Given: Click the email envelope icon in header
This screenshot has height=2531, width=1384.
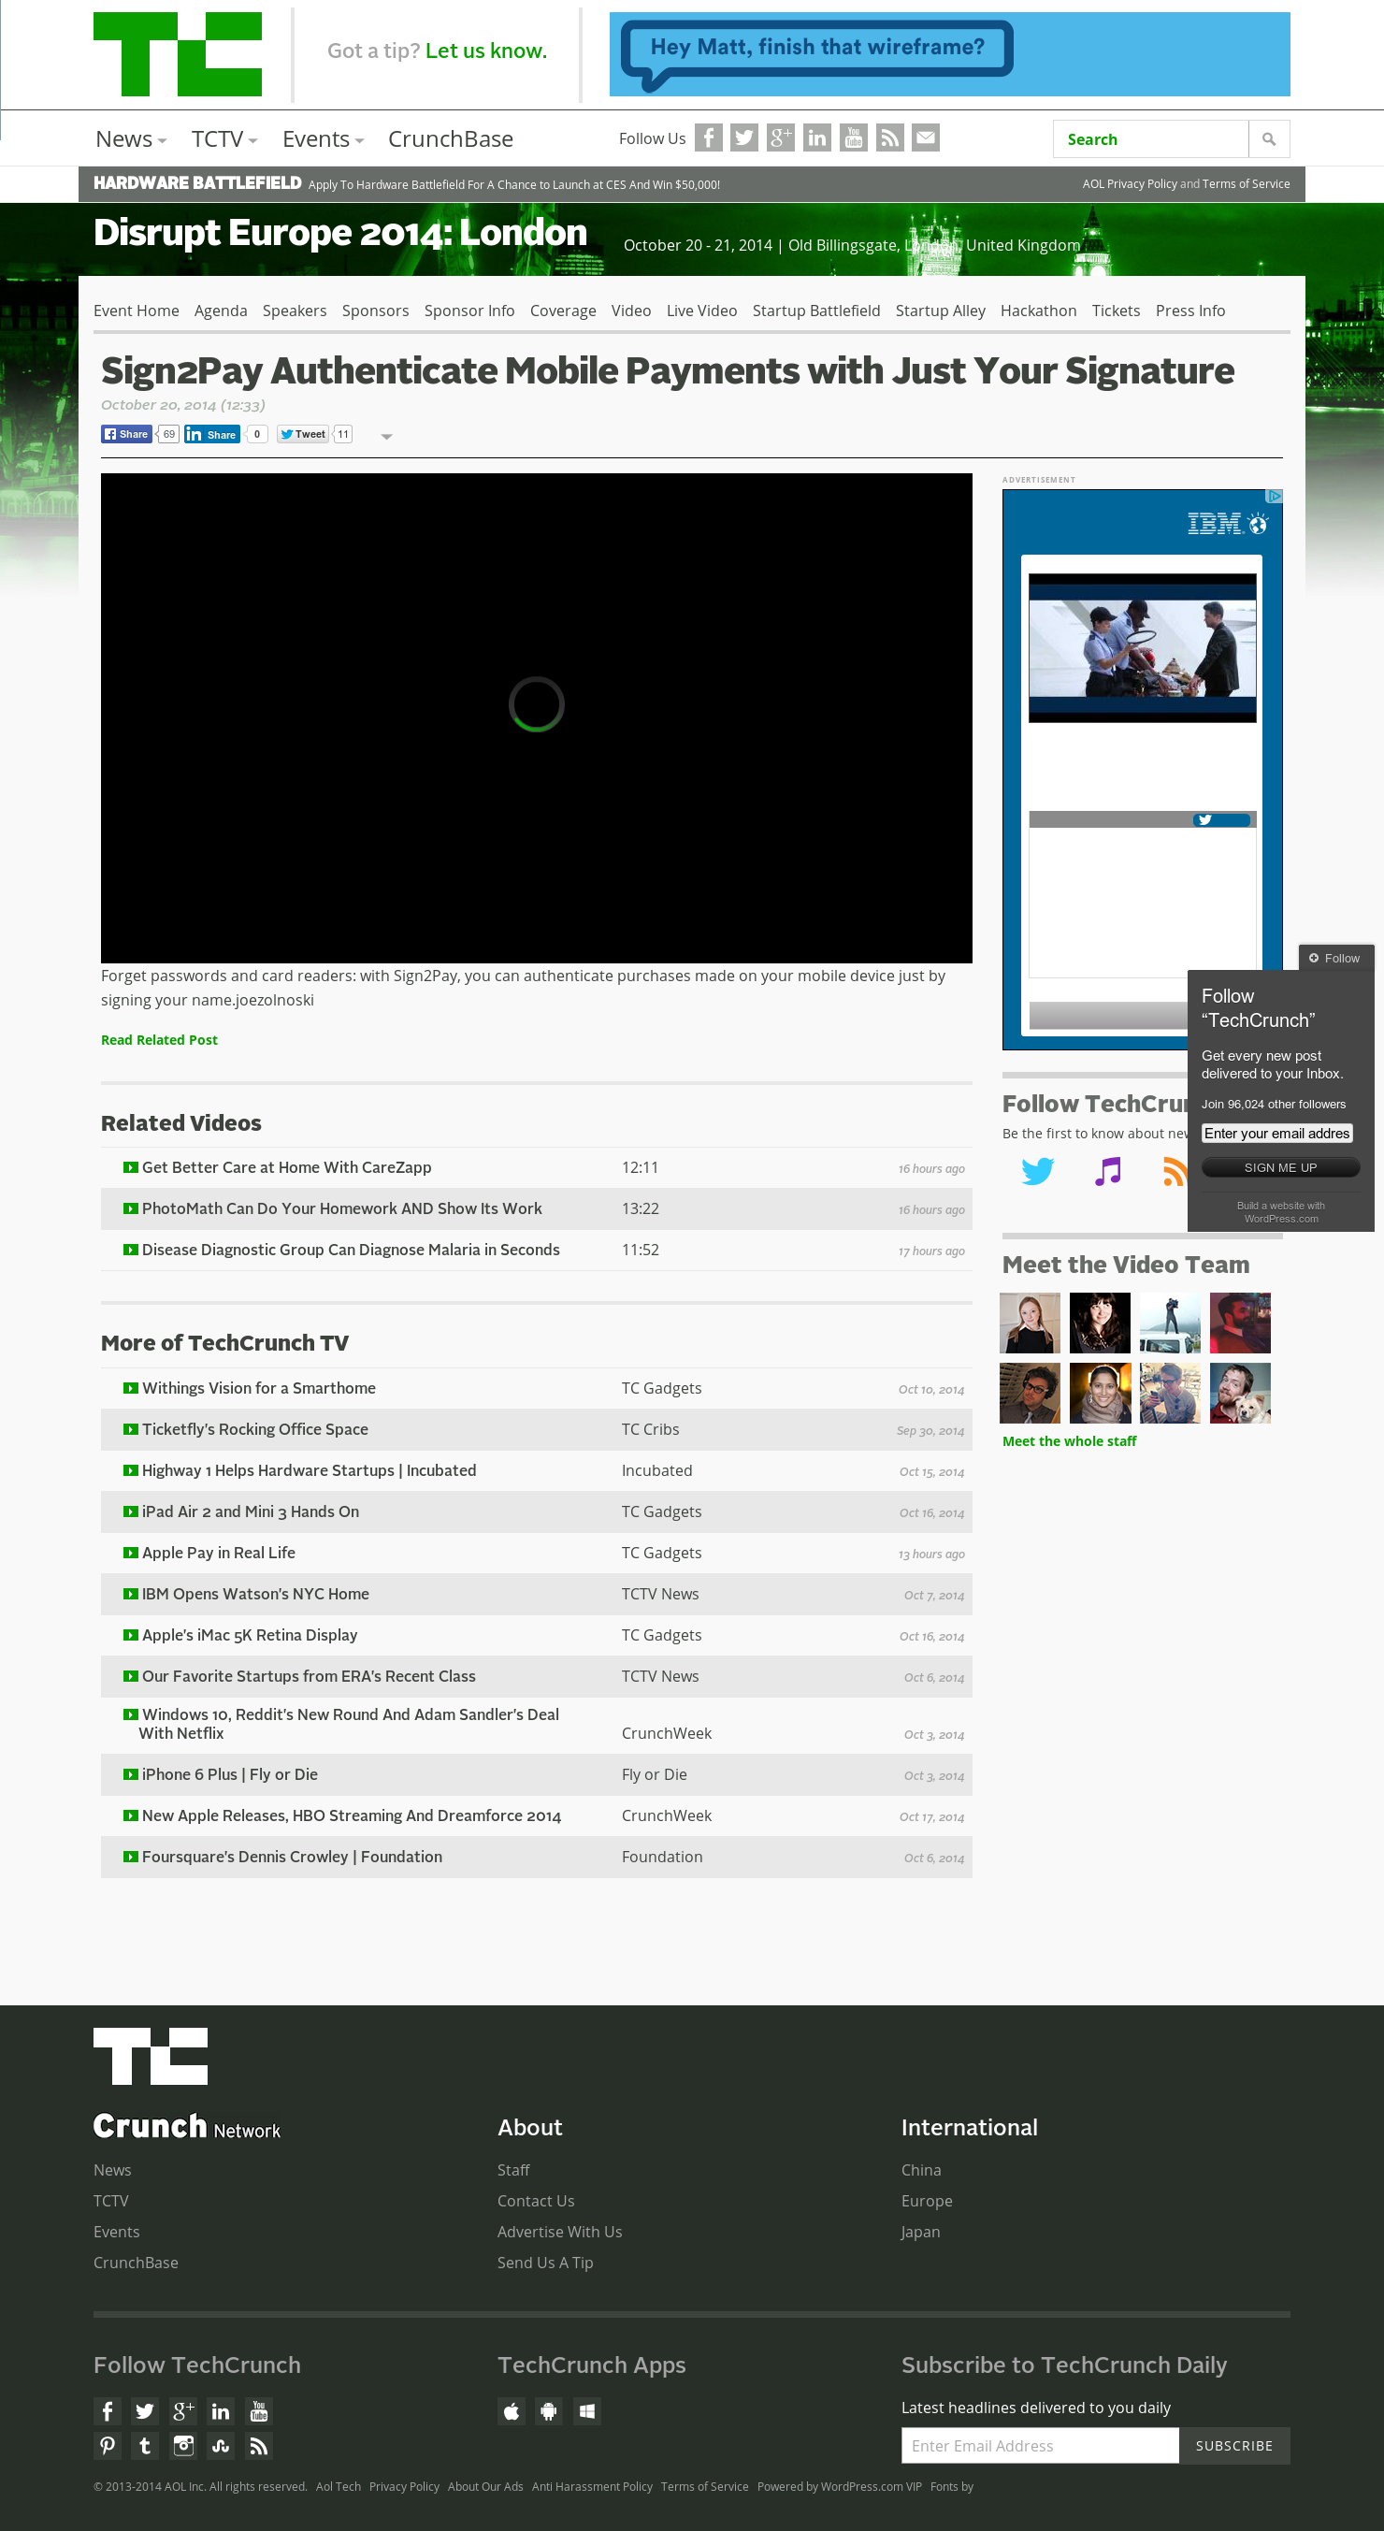Looking at the screenshot, I should click(x=927, y=137).
